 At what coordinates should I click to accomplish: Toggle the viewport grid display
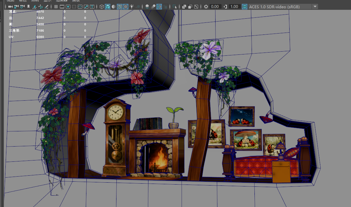point(56,6)
